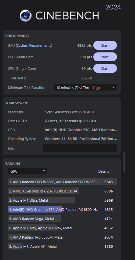Click the 4825 pts GPU score

[84, 45]
